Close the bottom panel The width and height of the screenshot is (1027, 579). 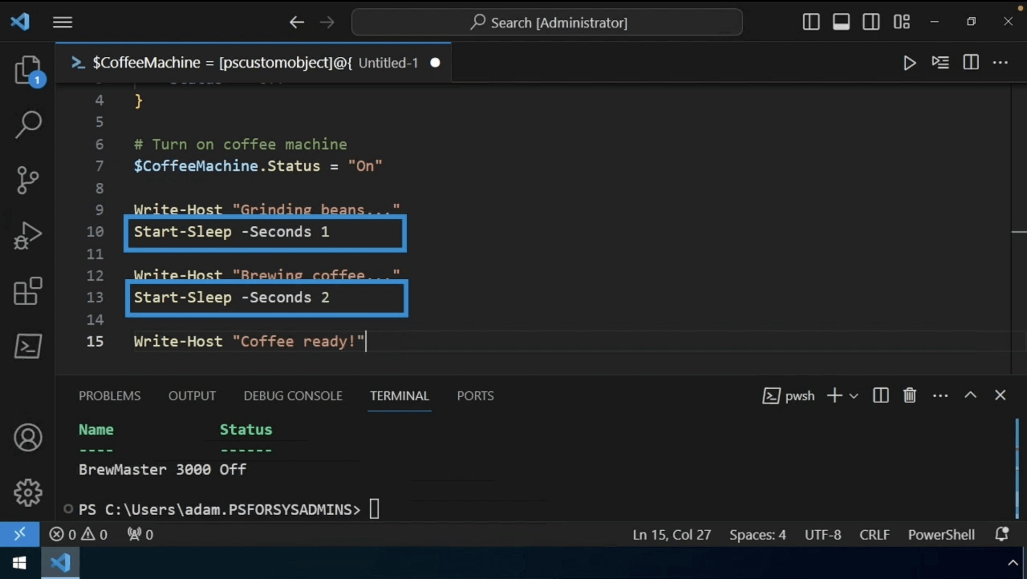coord(1000,395)
